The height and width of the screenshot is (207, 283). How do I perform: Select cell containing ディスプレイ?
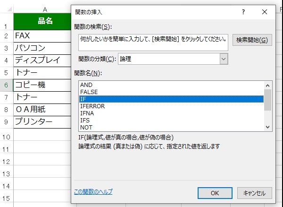pos(42,61)
